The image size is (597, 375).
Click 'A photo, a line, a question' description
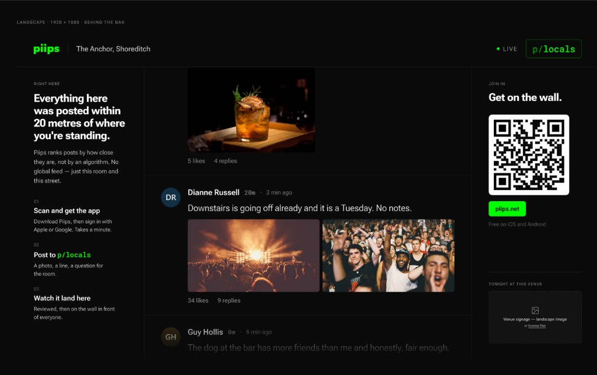tap(68, 269)
